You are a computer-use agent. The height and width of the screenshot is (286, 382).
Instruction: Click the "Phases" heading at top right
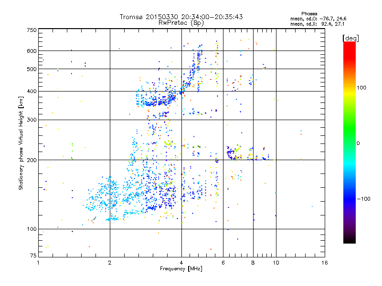pos(309,14)
